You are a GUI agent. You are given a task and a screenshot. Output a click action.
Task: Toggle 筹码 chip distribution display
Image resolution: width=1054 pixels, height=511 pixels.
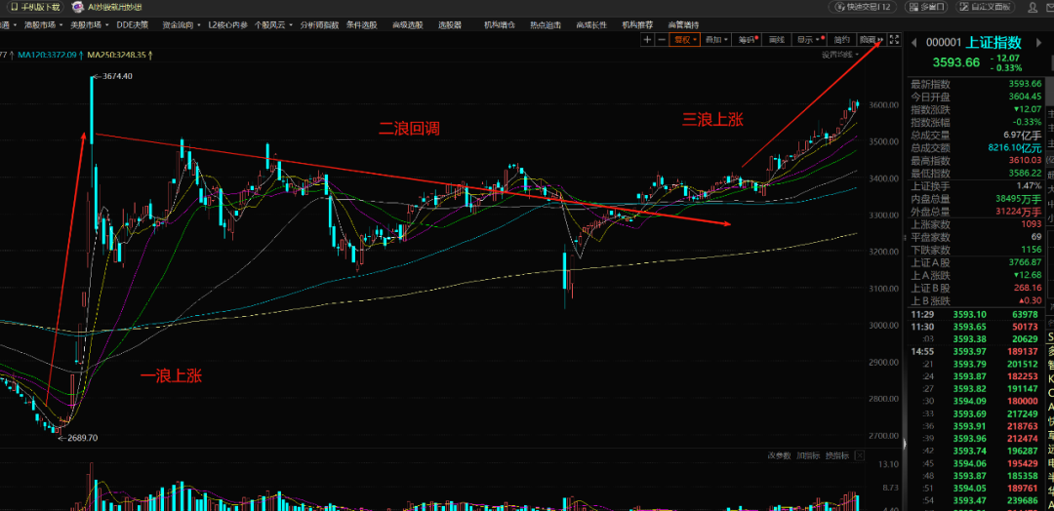tap(747, 40)
